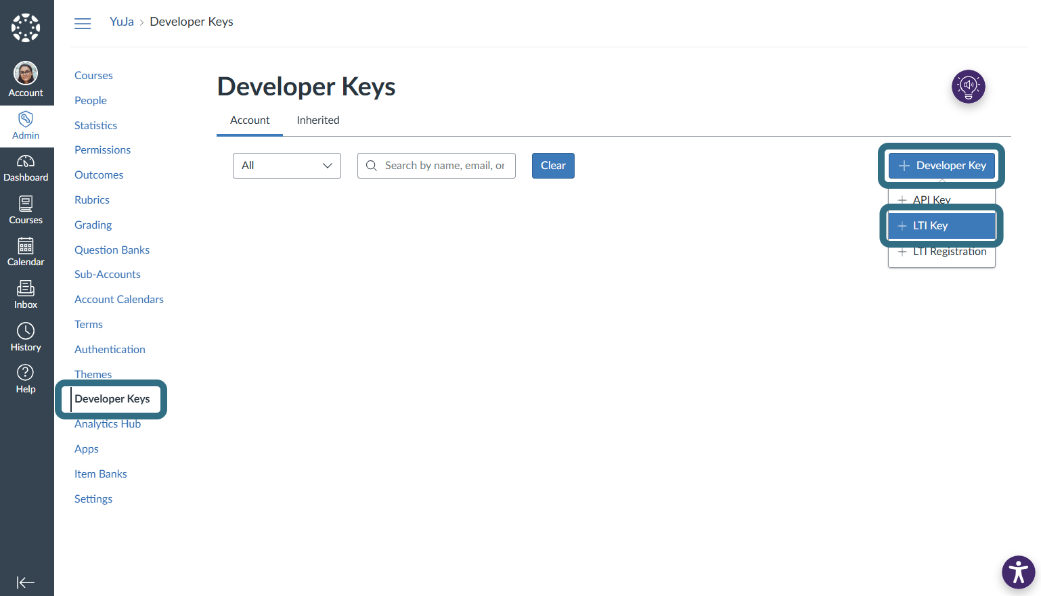Open the Analytics Hub link
Image resolution: width=1041 pixels, height=596 pixels.
108,424
